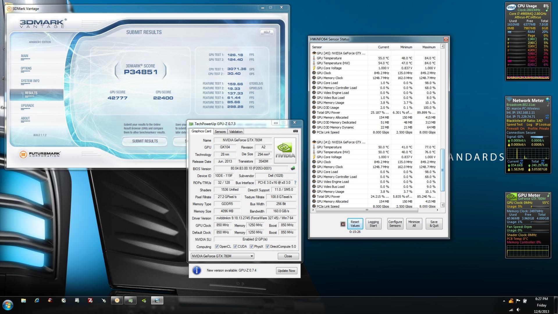
Task: Click Logging Start in HWiNFO64
Action: (x=373, y=224)
